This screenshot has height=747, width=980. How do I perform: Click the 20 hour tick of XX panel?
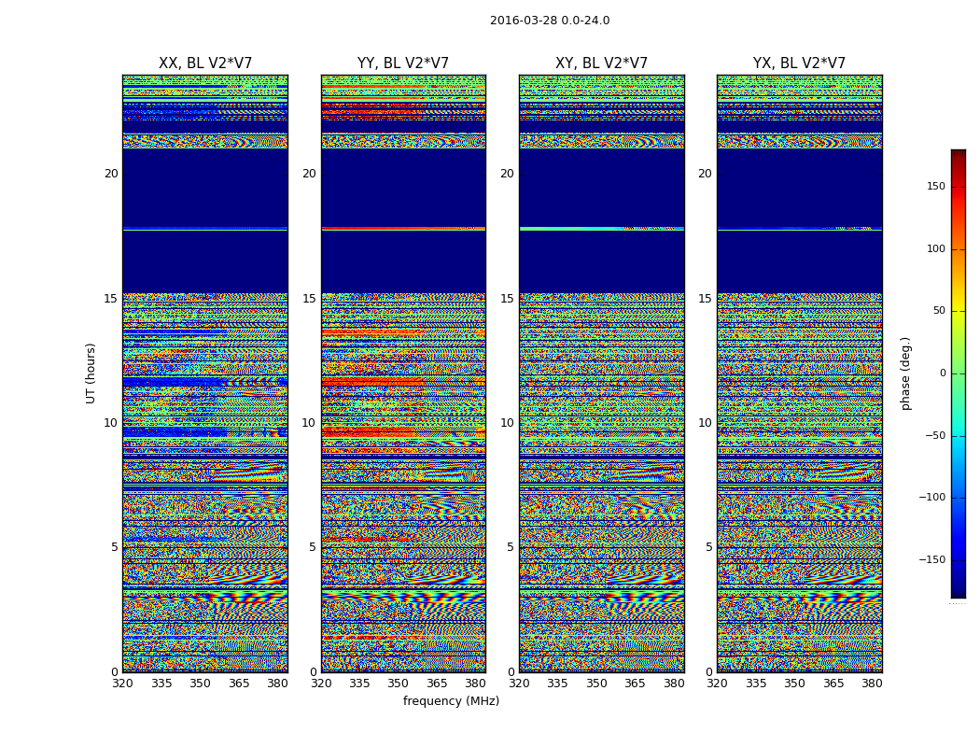111,174
